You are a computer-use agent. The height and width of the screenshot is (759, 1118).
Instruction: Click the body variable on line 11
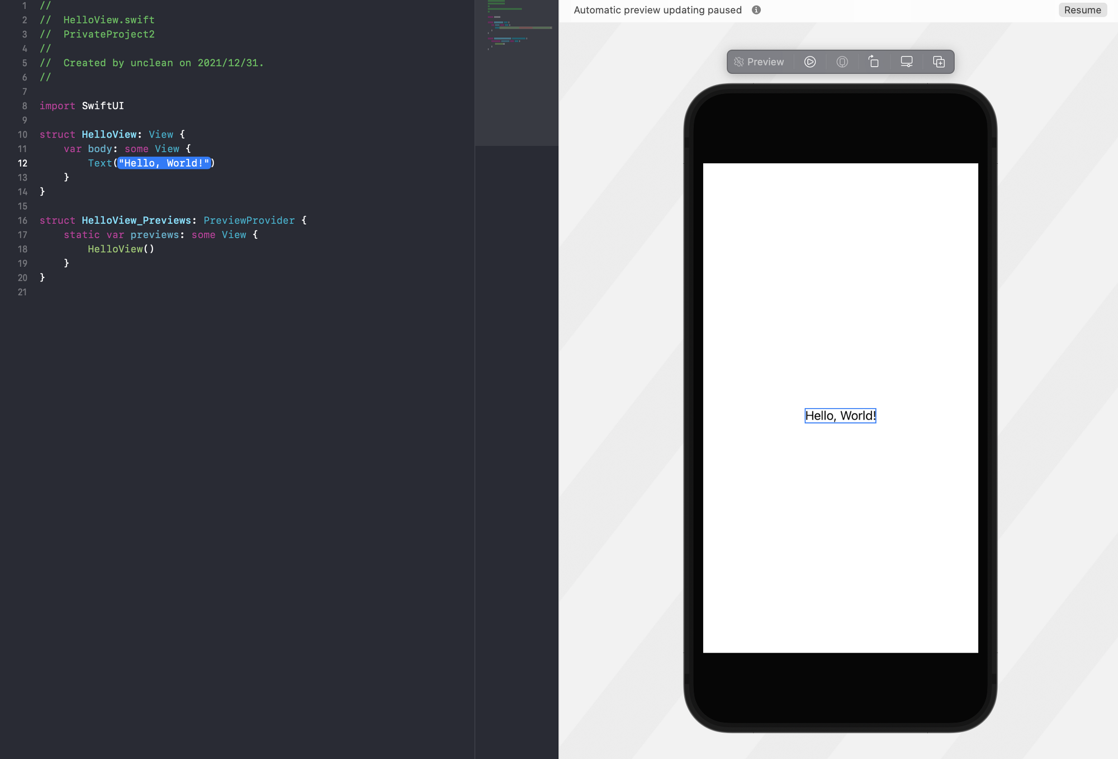click(100, 149)
